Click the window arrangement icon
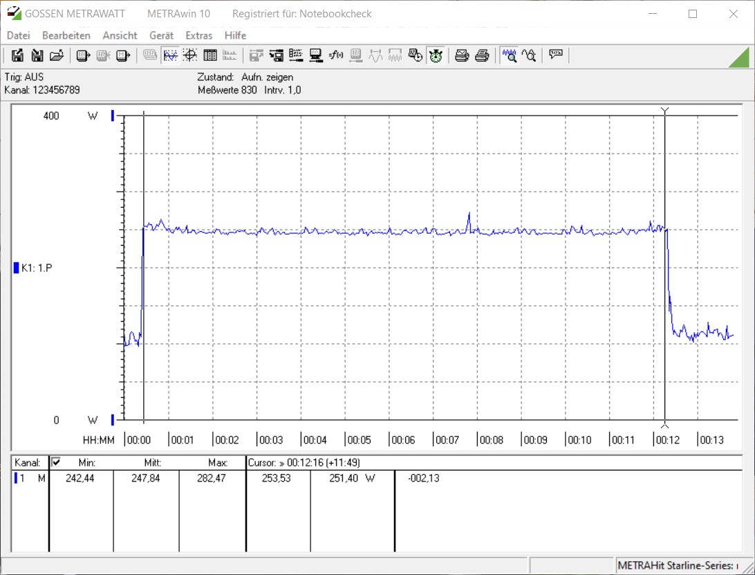Screen dimensions: 755x575 coord(277,55)
